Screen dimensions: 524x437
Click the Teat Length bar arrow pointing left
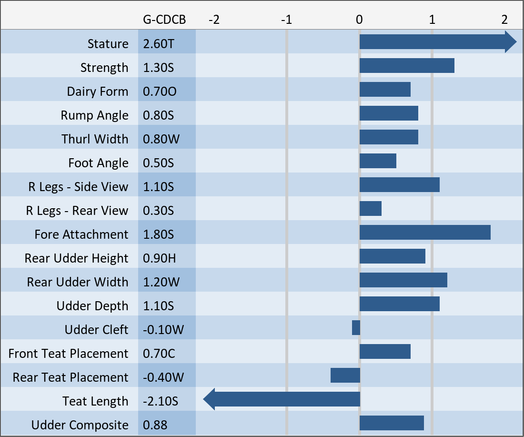(282, 399)
